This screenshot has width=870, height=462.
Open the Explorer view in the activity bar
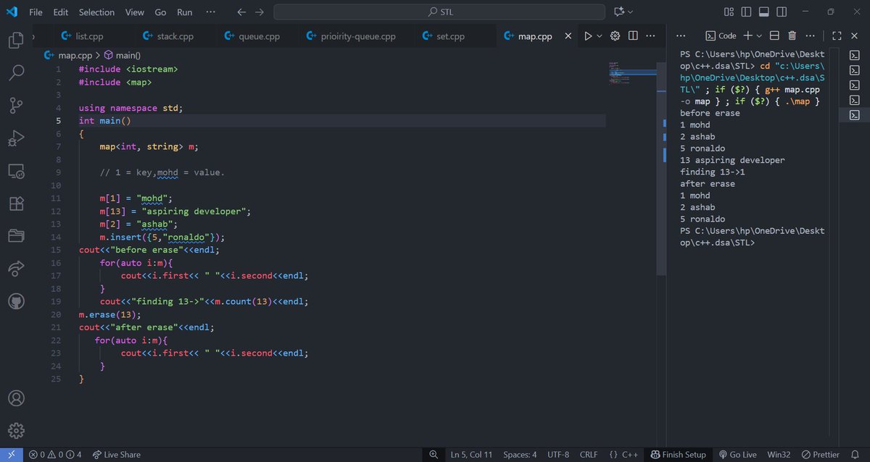(16, 41)
